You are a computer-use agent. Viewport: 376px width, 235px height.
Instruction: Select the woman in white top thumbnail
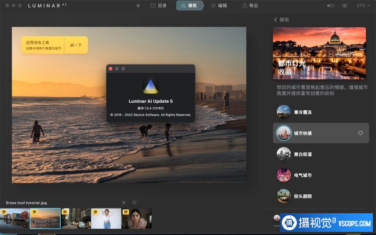[x=106, y=218]
